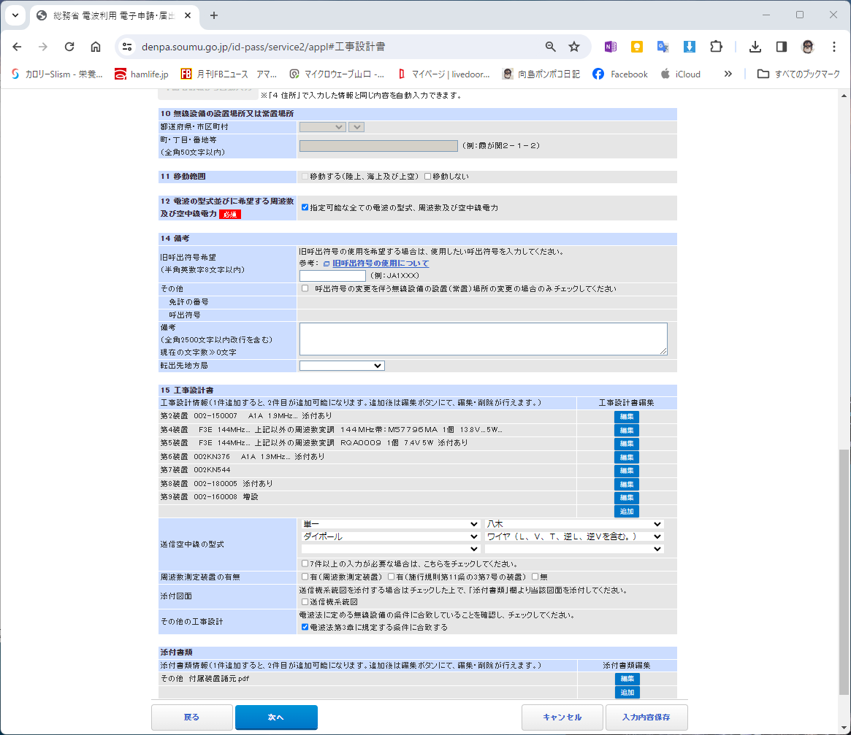The height and width of the screenshot is (735, 851).
Task: Toggle the browser side panel icon
Action: click(x=782, y=47)
